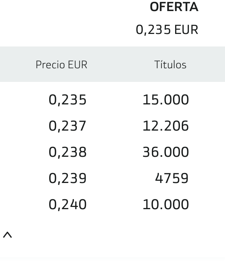
Task: Click the 15.000 títulos quantity
Action: point(166,100)
